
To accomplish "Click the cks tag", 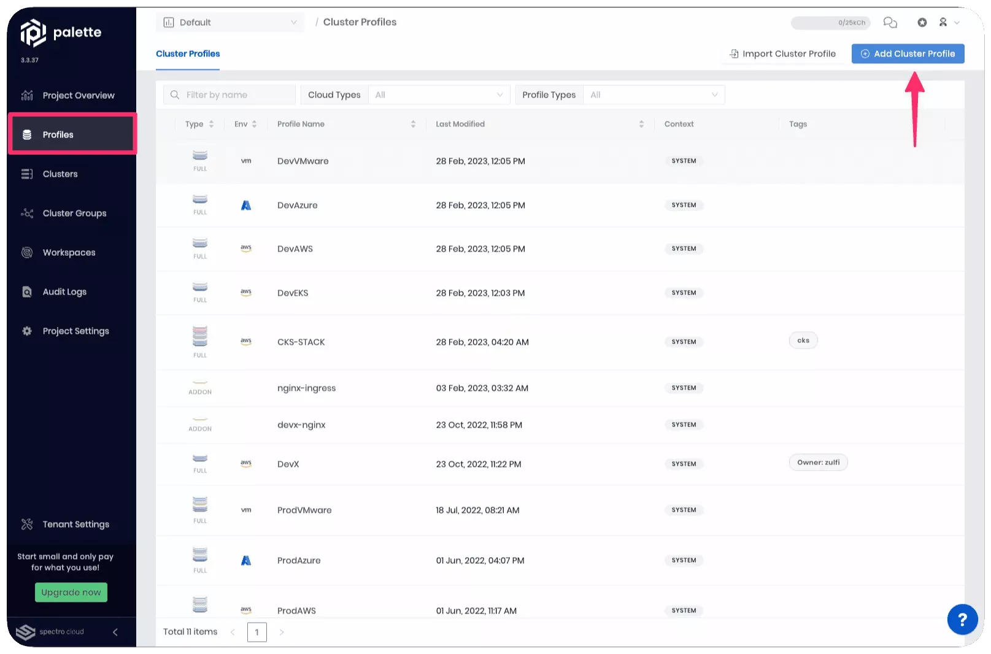I will (803, 340).
